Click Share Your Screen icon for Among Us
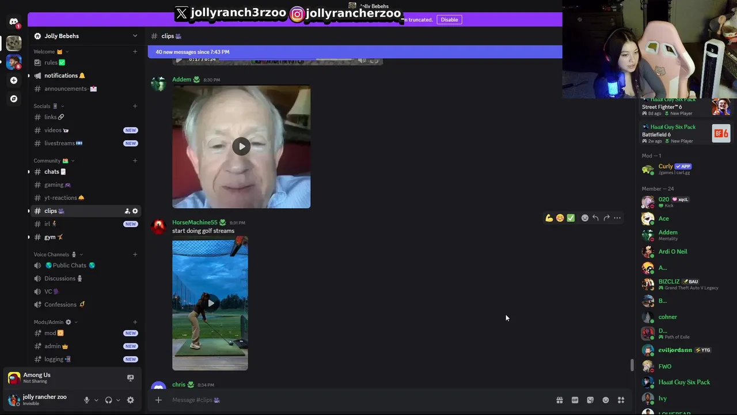 [131, 378]
